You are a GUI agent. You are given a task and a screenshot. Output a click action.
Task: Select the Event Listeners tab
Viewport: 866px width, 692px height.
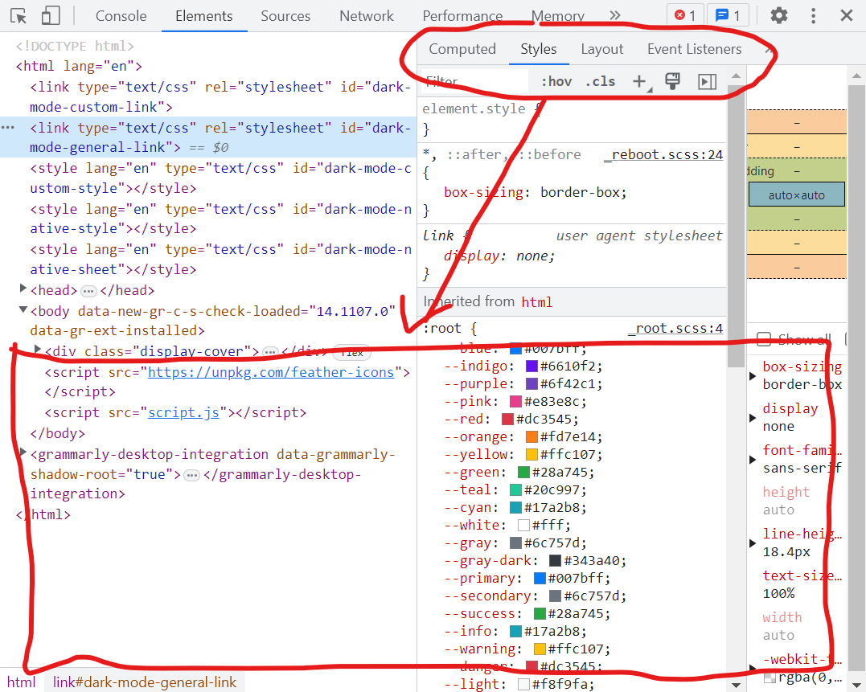click(694, 49)
